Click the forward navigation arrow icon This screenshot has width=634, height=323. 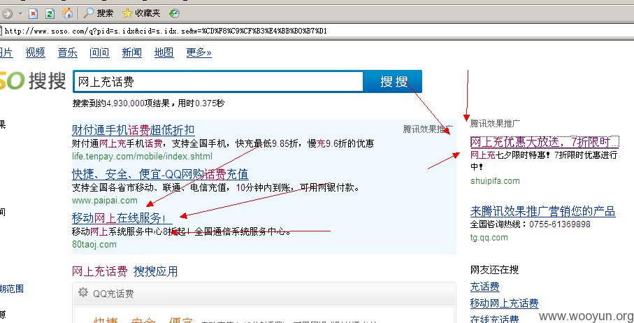click(x=7, y=14)
